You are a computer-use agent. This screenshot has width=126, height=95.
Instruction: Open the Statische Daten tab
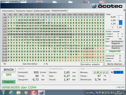pyautogui.click(x=24, y=11)
